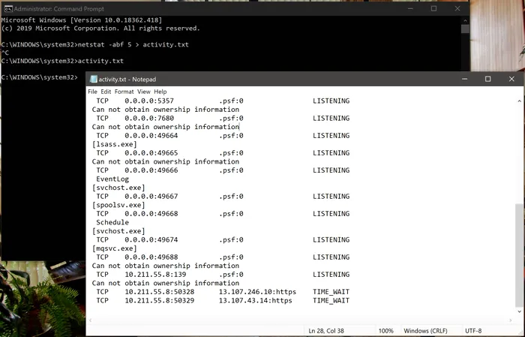525x337 pixels.
Task: Open the File menu in Notepad
Action: [x=93, y=92]
